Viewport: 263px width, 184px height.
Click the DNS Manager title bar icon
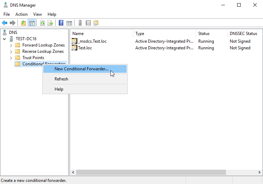pos(6,5)
